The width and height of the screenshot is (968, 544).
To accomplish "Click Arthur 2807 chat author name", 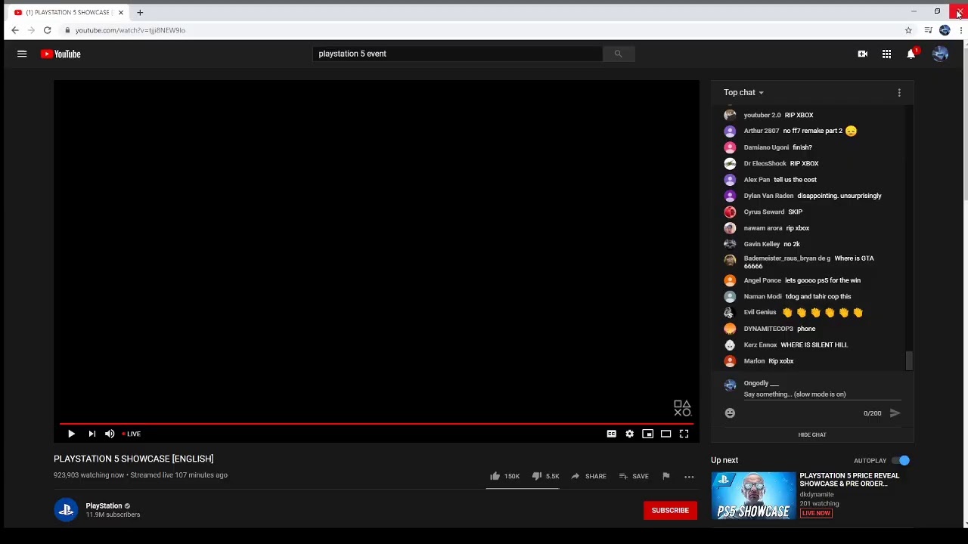I will (x=761, y=131).
